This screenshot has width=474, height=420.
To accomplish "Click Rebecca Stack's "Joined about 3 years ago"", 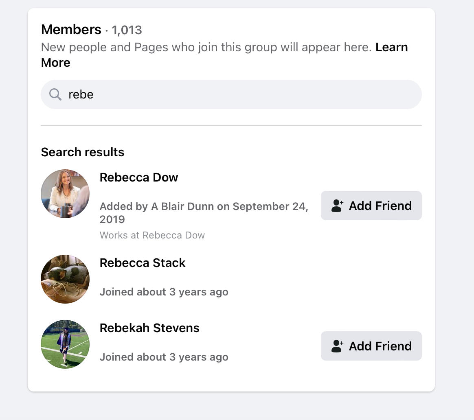I will tap(164, 292).
